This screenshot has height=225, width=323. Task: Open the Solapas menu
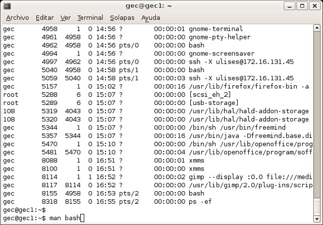(x=122, y=18)
